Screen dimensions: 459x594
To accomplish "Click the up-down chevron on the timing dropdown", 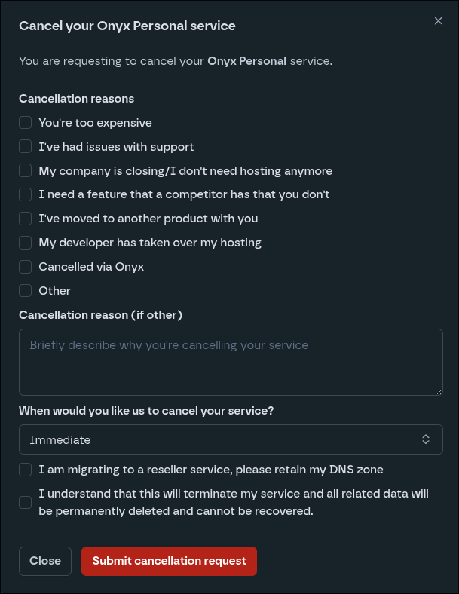I will (426, 439).
